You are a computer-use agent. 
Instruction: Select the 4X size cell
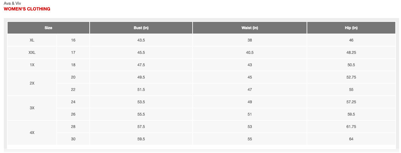pos(32,133)
